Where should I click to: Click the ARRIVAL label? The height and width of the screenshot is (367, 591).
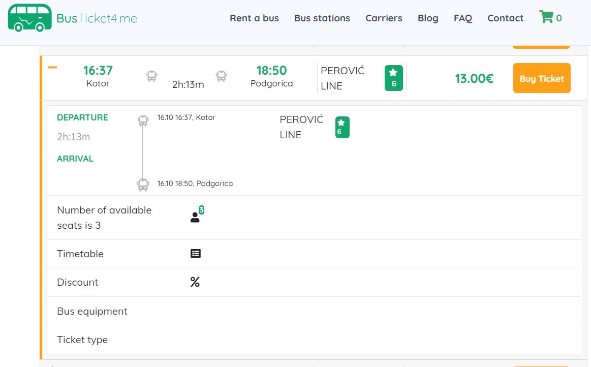click(75, 159)
